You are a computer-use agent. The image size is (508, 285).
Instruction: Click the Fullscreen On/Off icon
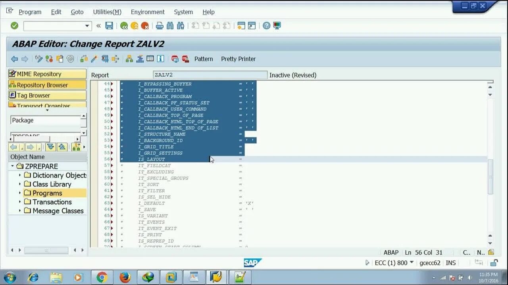tap(150, 59)
